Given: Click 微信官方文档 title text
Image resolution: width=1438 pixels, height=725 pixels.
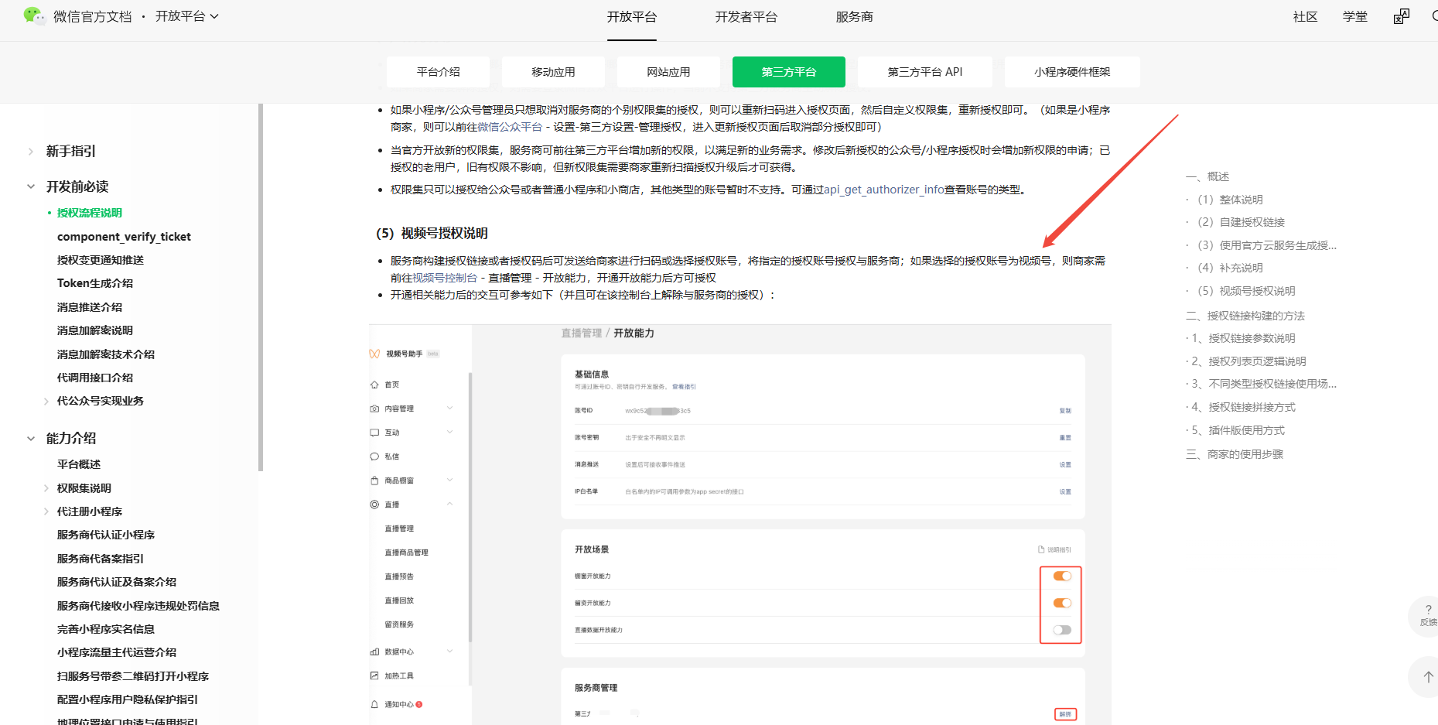Looking at the screenshot, I should 93,16.
